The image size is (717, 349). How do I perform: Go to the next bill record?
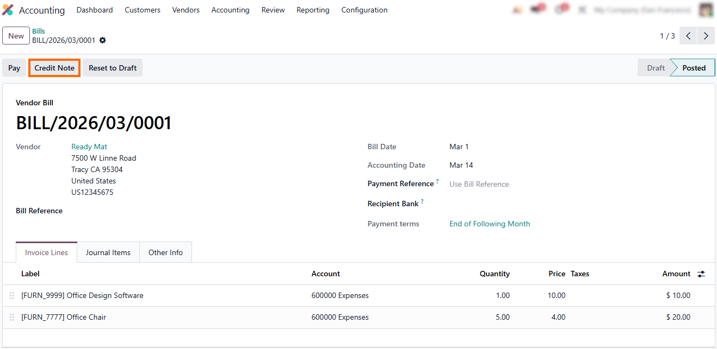(x=706, y=36)
